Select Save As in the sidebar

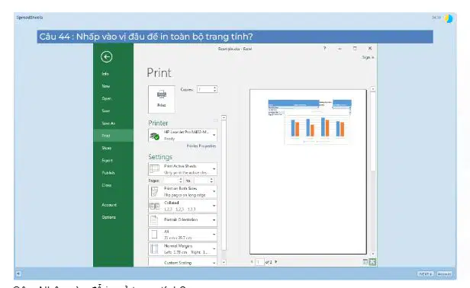(108, 123)
